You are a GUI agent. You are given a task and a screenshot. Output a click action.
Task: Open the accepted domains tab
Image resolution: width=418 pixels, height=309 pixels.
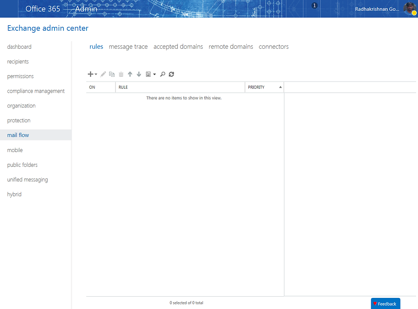(x=178, y=47)
